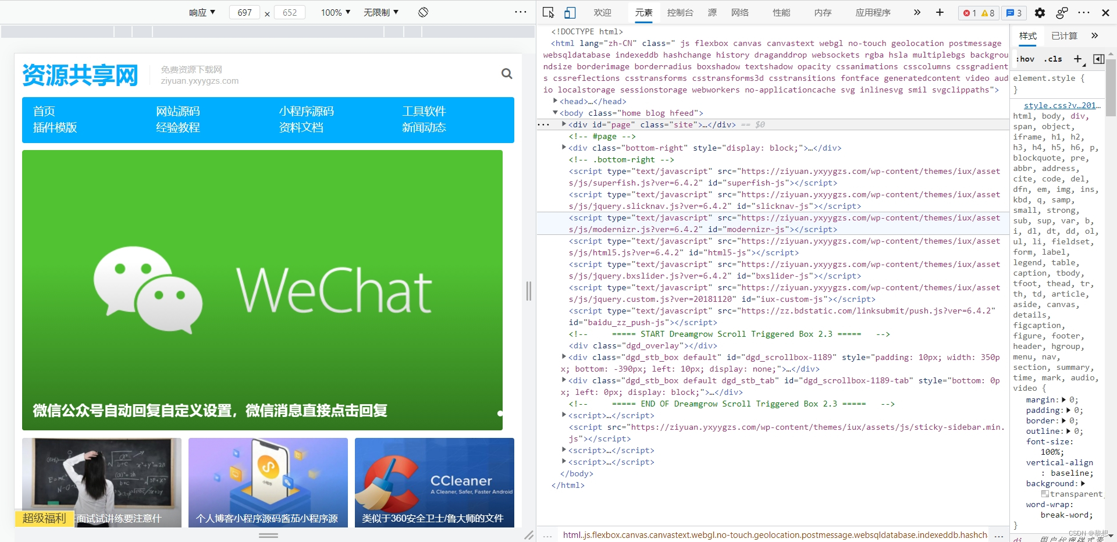This screenshot has height=542, width=1117.
Task: Click the 插件模版 nav link
Action: 55,127
